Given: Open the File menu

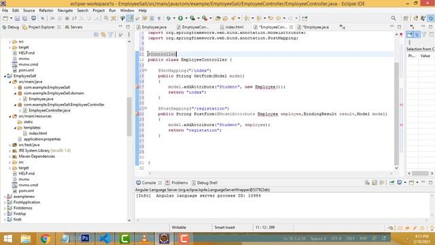Looking at the screenshot, I should [5, 10].
